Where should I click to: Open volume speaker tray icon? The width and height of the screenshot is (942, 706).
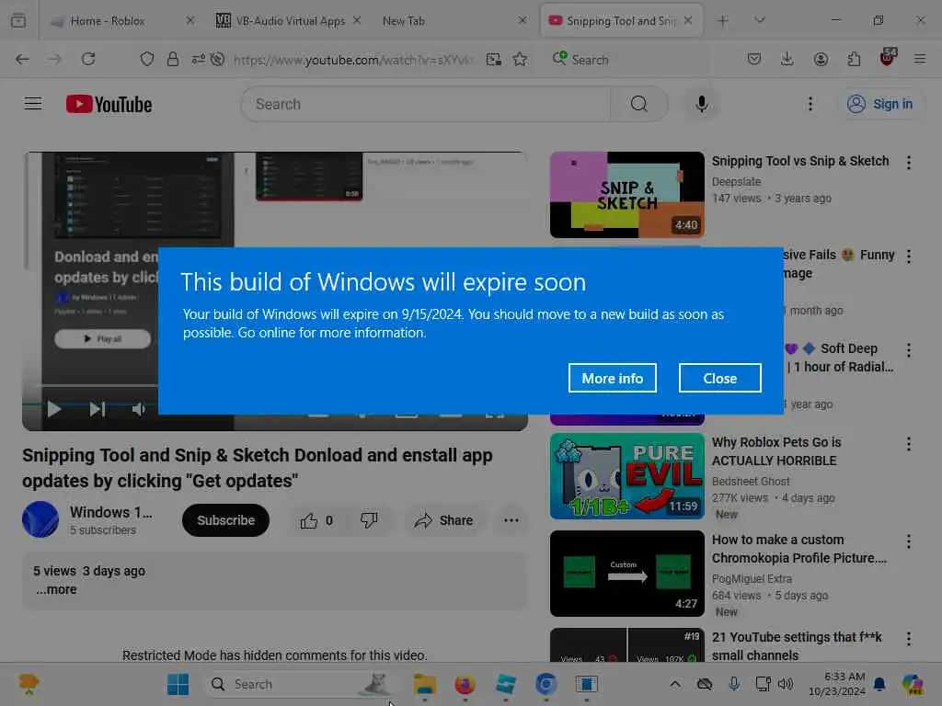click(786, 684)
